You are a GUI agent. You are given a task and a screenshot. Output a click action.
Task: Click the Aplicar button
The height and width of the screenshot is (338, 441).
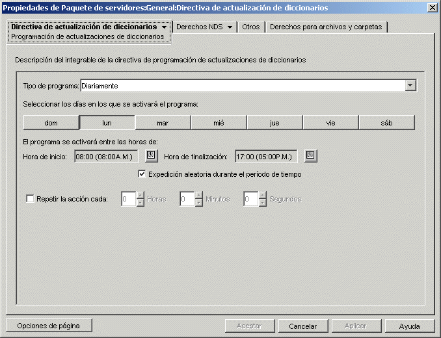(356, 326)
